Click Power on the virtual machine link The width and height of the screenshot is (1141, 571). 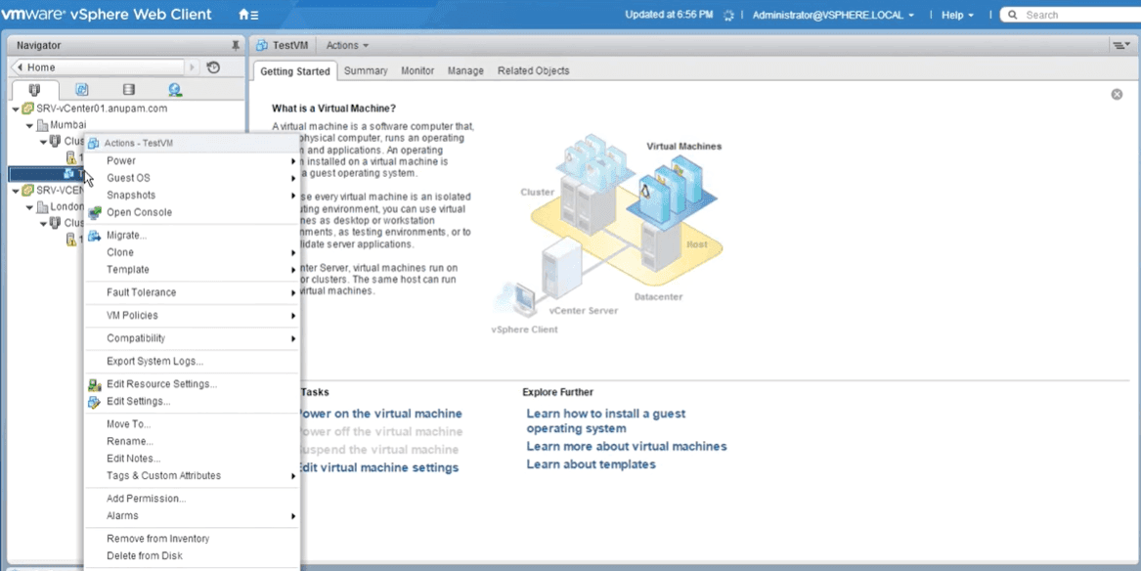click(380, 414)
